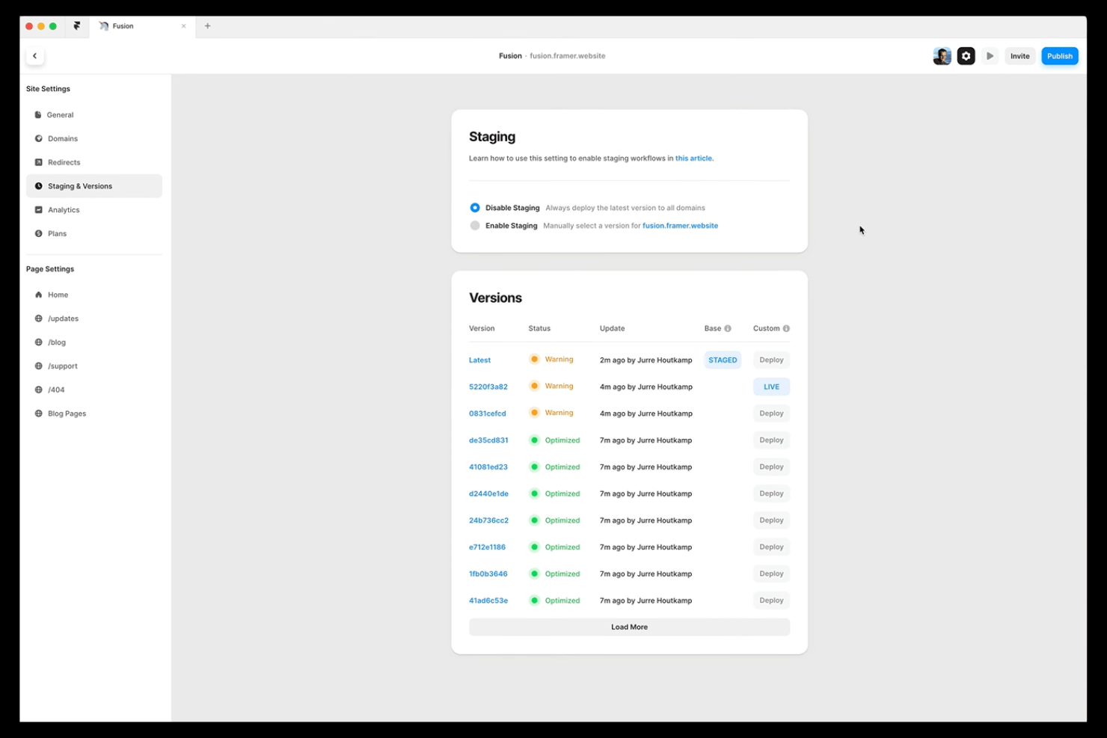Image resolution: width=1107 pixels, height=738 pixels.
Task: Open /updates page settings
Action: tap(94, 319)
